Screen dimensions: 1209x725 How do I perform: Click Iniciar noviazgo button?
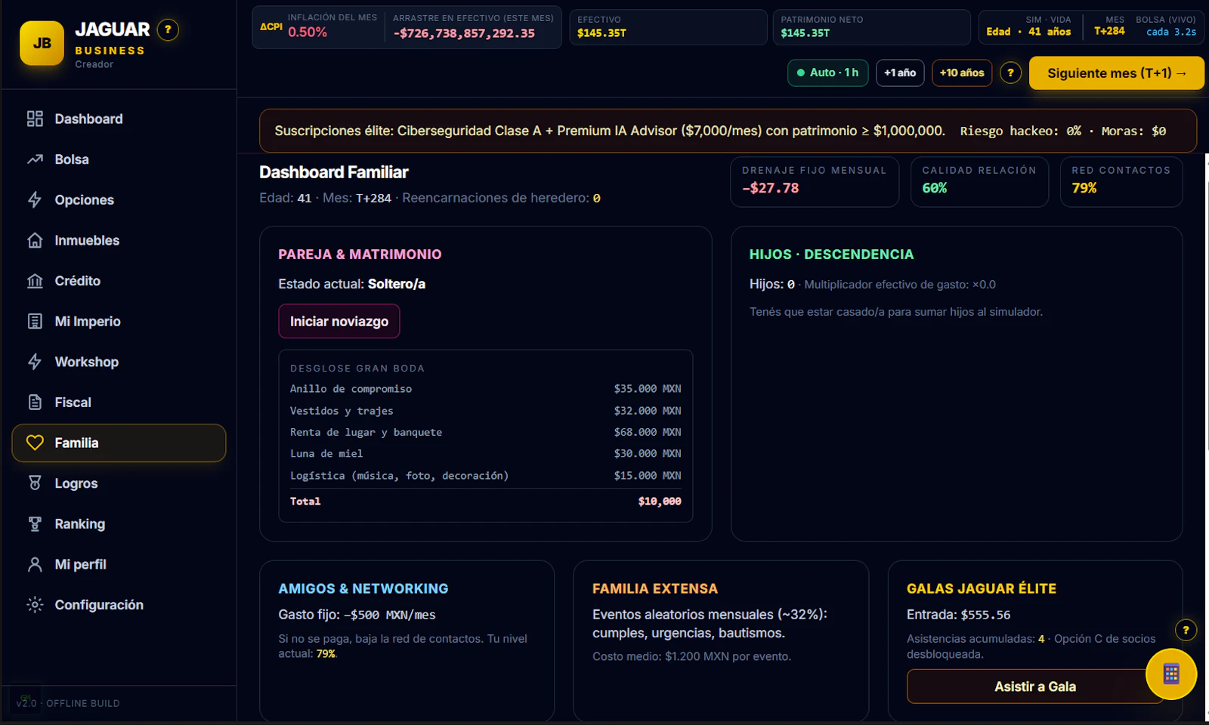pos(339,321)
